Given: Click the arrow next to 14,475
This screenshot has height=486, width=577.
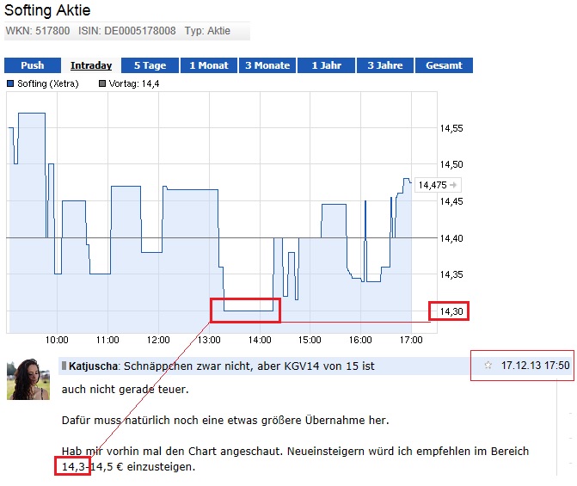Looking at the screenshot, I should pos(453,185).
